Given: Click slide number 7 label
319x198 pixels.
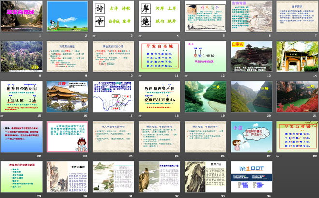Looking at the screenshot, I should click(x=316, y=36).
